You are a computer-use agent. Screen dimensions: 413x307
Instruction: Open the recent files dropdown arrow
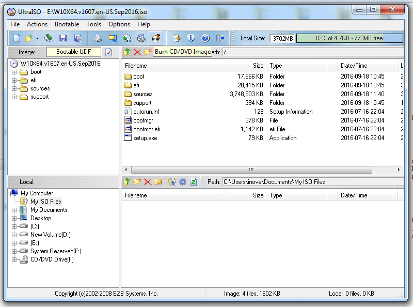[x=37, y=39]
